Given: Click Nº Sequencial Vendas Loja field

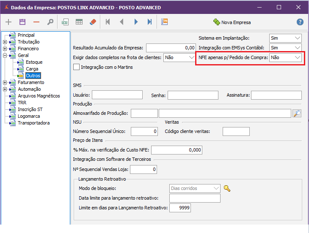Looking at the screenshot, I should 143,170.
